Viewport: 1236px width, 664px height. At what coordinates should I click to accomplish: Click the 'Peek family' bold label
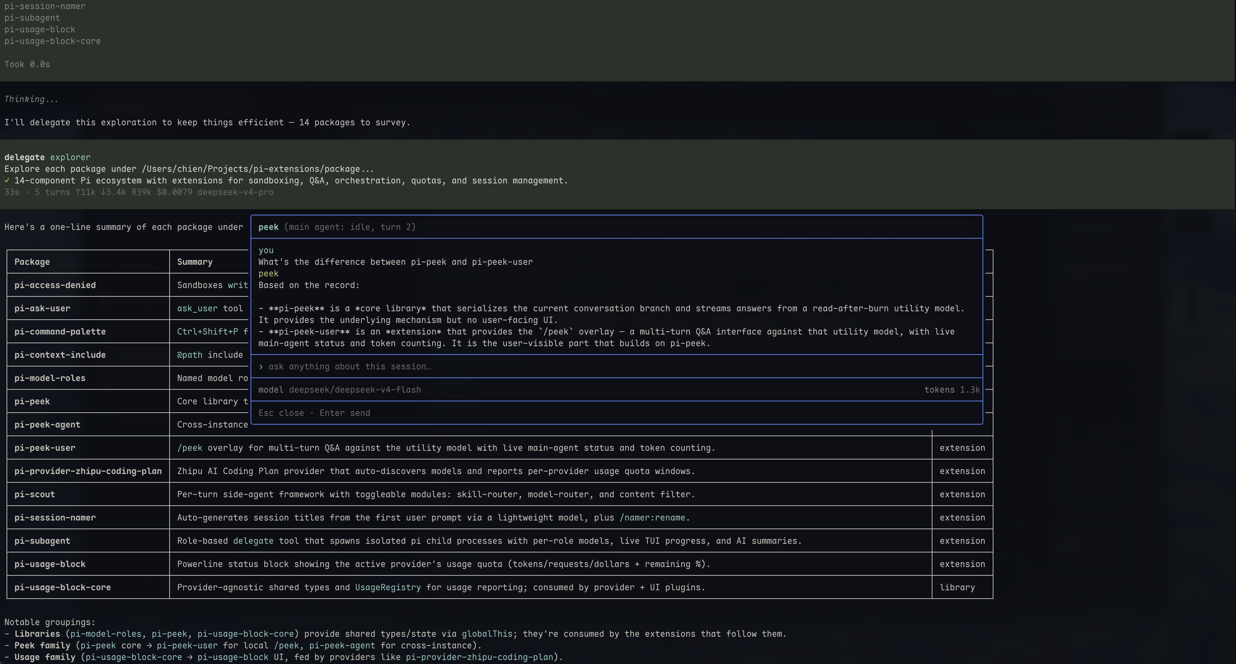pyautogui.click(x=42, y=645)
